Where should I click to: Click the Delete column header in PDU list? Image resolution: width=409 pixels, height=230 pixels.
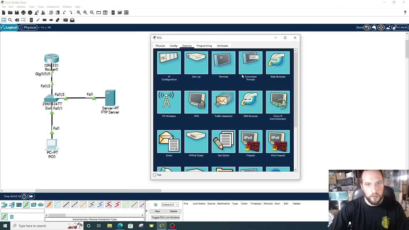tap(297, 203)
